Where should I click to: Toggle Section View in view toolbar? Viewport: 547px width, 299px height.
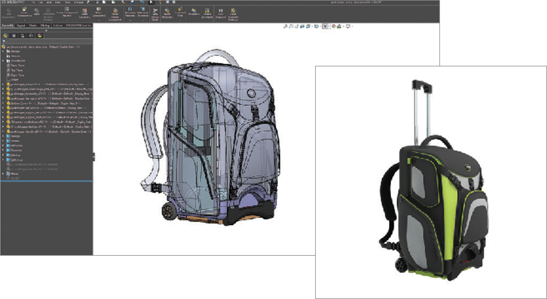point(302,26)
